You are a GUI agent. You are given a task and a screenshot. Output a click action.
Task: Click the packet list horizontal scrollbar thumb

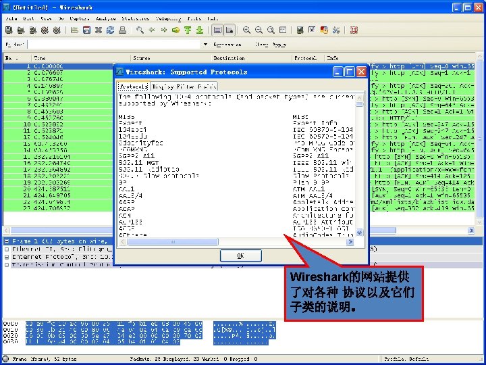coord(203,230)
